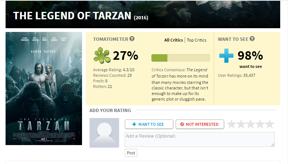Focus the Add a Review text box
This screenshot has height=164, width=288.
pos(200,140)
